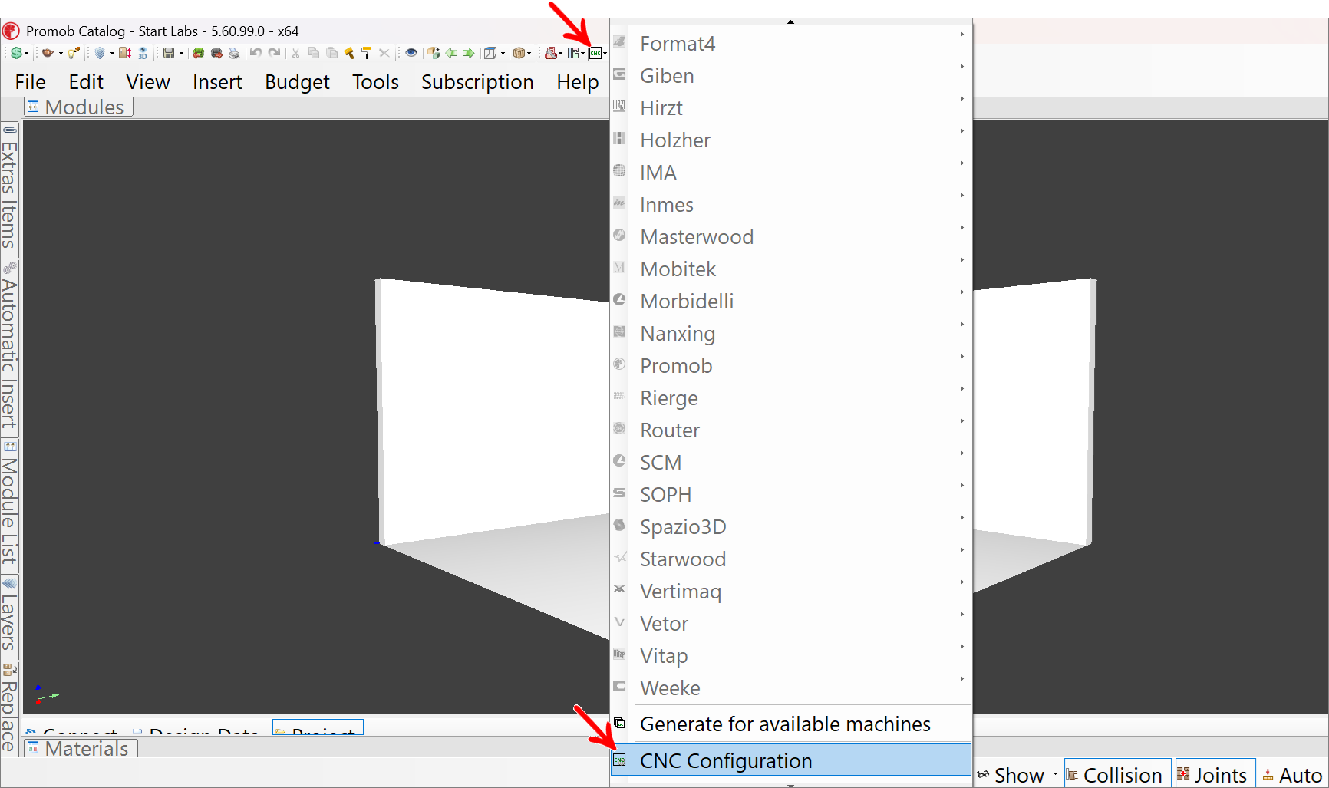Click the lightbulb brush toolbar icon
This screenshot has width=1329, height=788.
pyautogui.click(x=74, y=53)
